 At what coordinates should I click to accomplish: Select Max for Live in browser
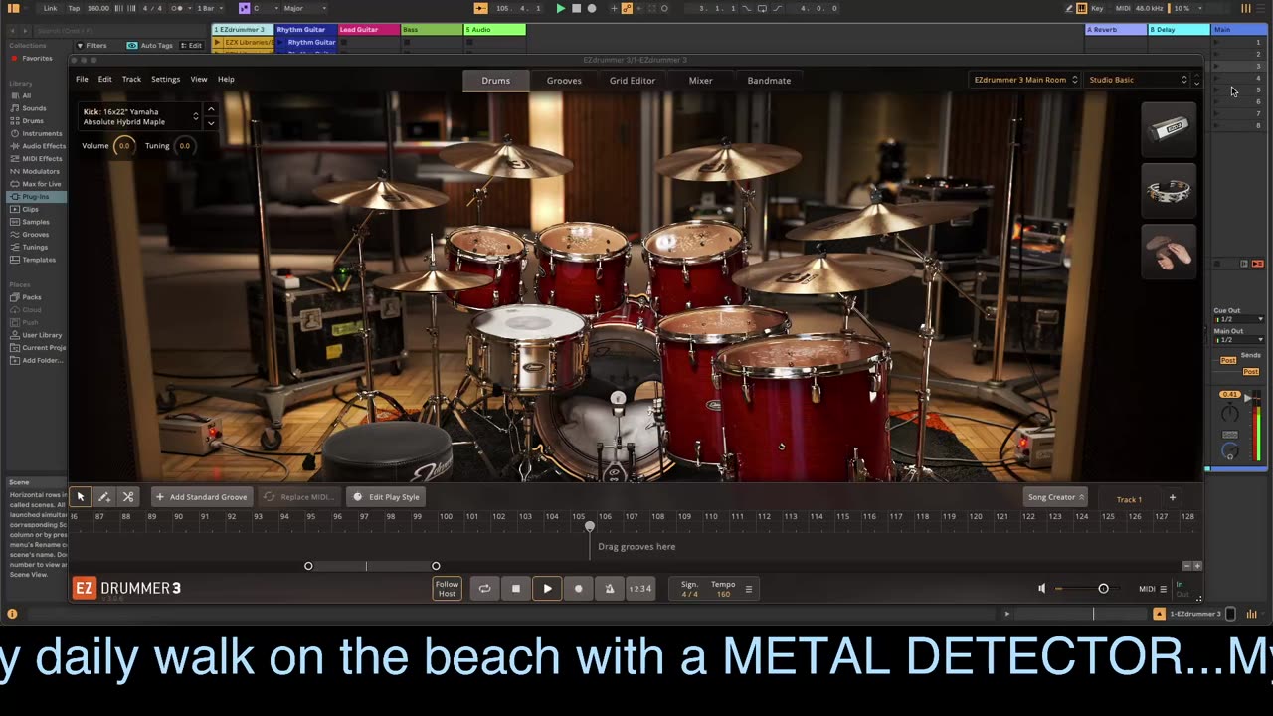pos(36,184)
